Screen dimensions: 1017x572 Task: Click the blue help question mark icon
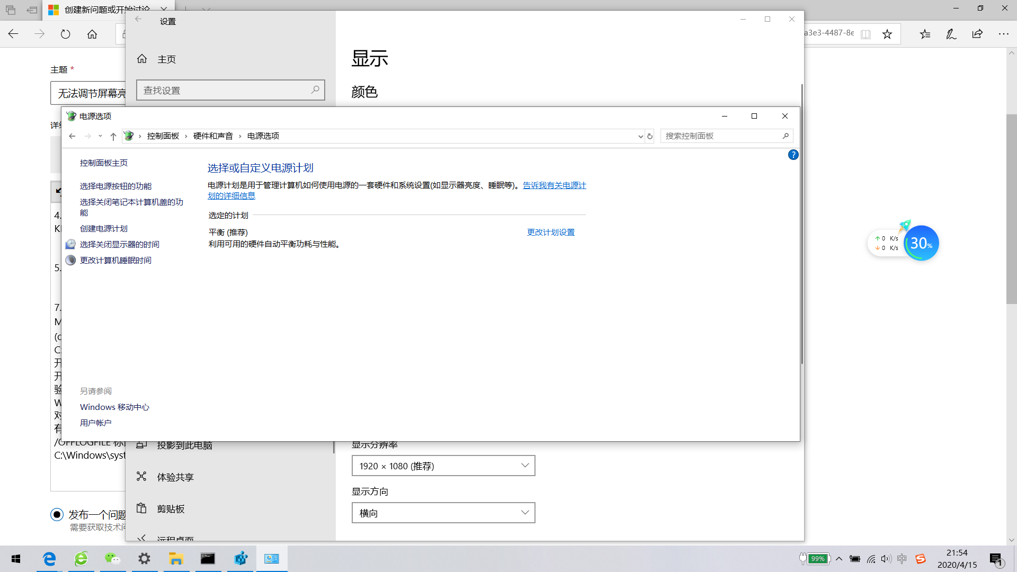coord(793,155)
